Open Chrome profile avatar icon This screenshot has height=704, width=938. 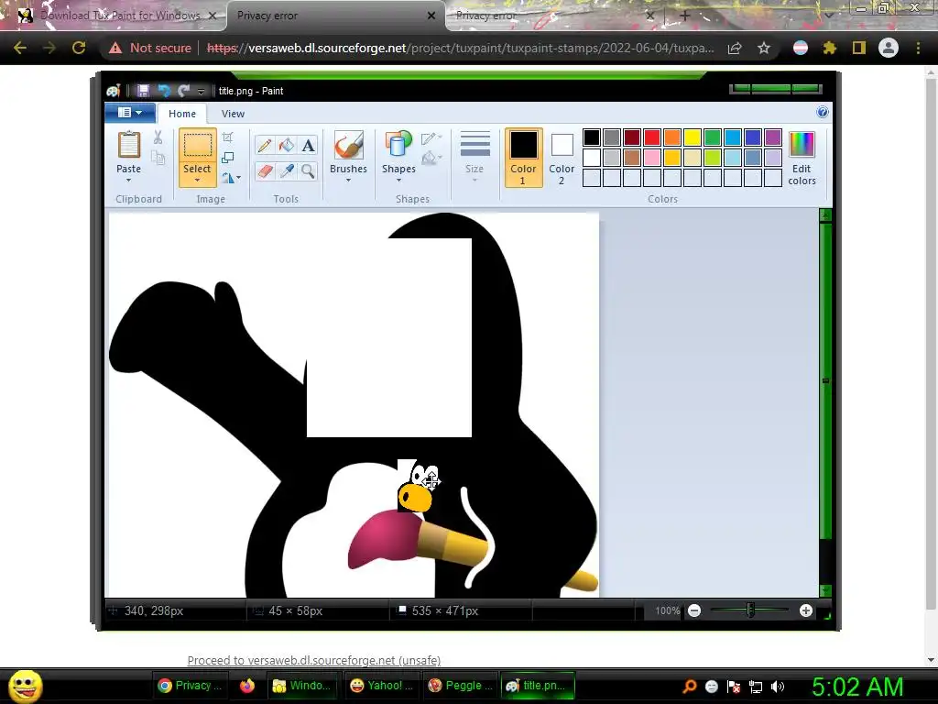pos(889,48)
